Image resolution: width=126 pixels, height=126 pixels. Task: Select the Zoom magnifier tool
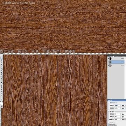(x=2, y=99)
